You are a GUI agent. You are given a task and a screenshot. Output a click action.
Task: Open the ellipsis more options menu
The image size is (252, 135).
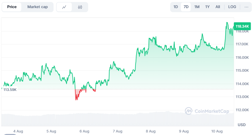click(x=246, y=7)
